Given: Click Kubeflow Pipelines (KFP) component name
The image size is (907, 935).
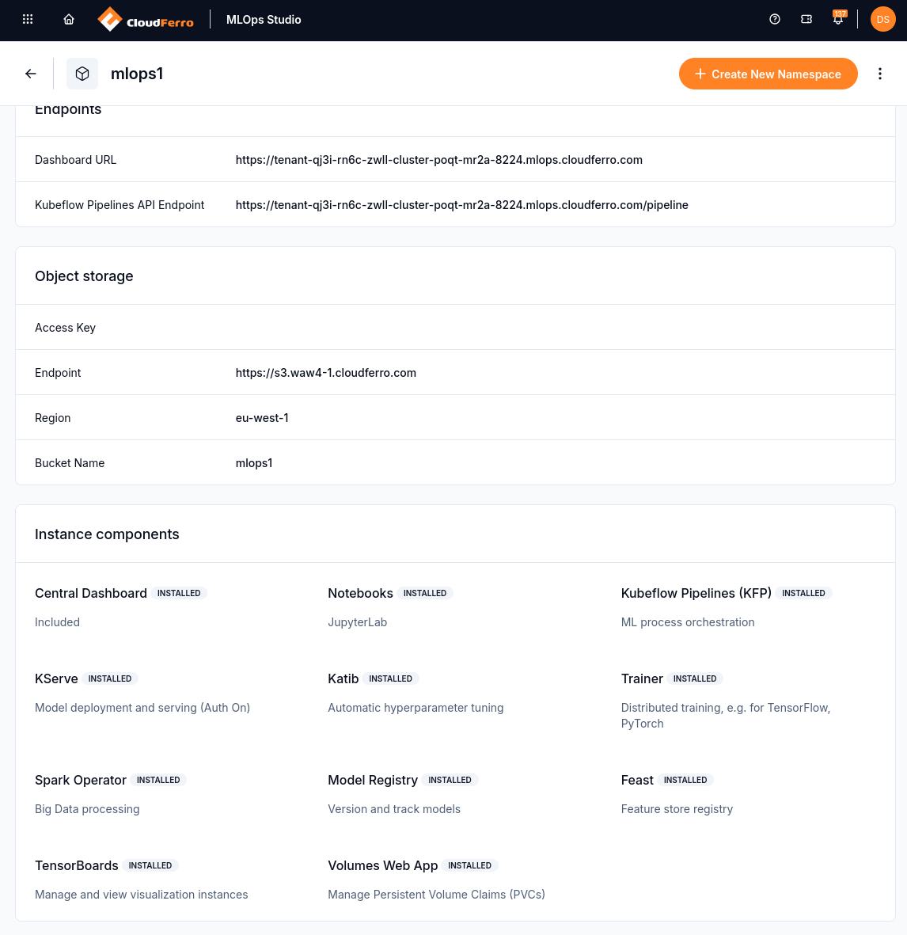Looking at the screenshot, I should click(x=696, y=593).
